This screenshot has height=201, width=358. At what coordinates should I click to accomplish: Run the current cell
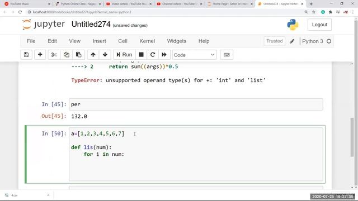124,55
